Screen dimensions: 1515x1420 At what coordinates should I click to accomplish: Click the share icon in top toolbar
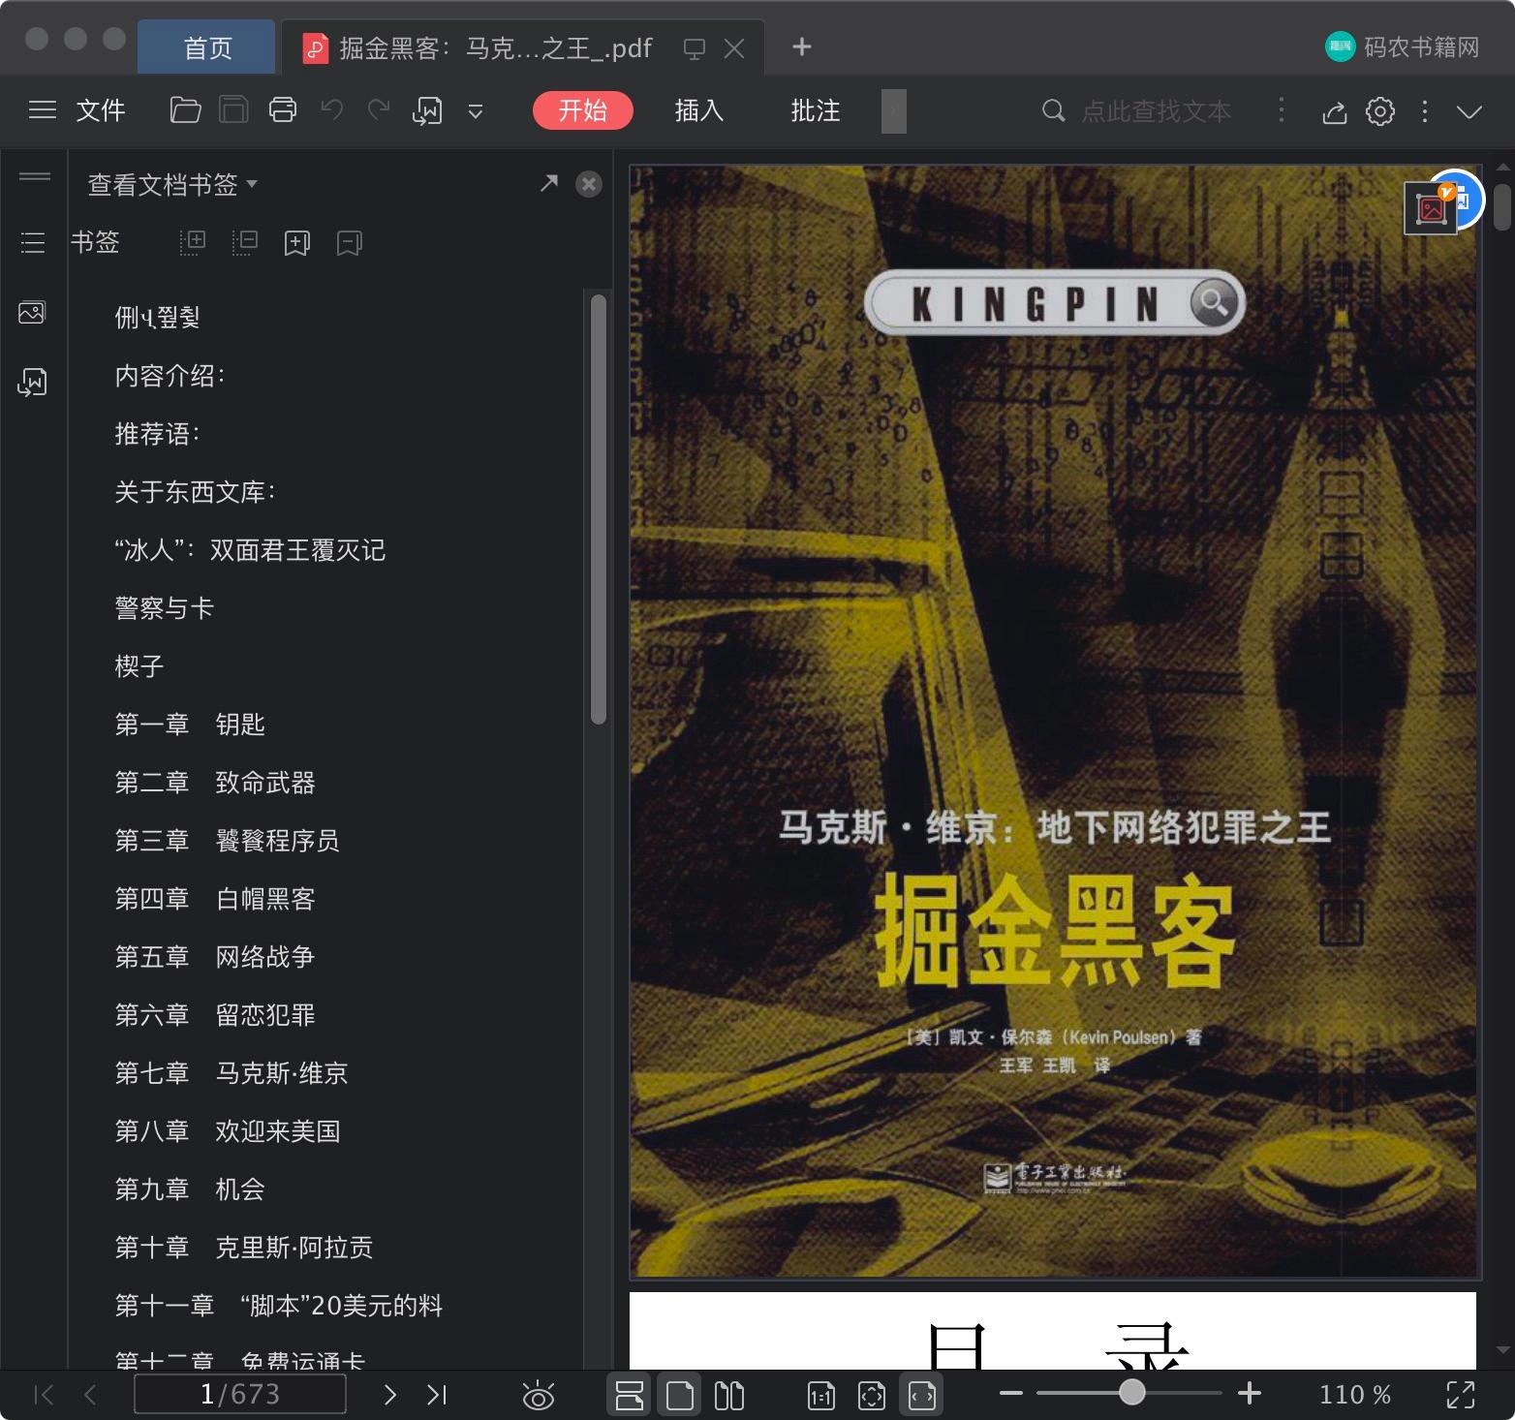pyautogui.click(x=1335, y=111)
